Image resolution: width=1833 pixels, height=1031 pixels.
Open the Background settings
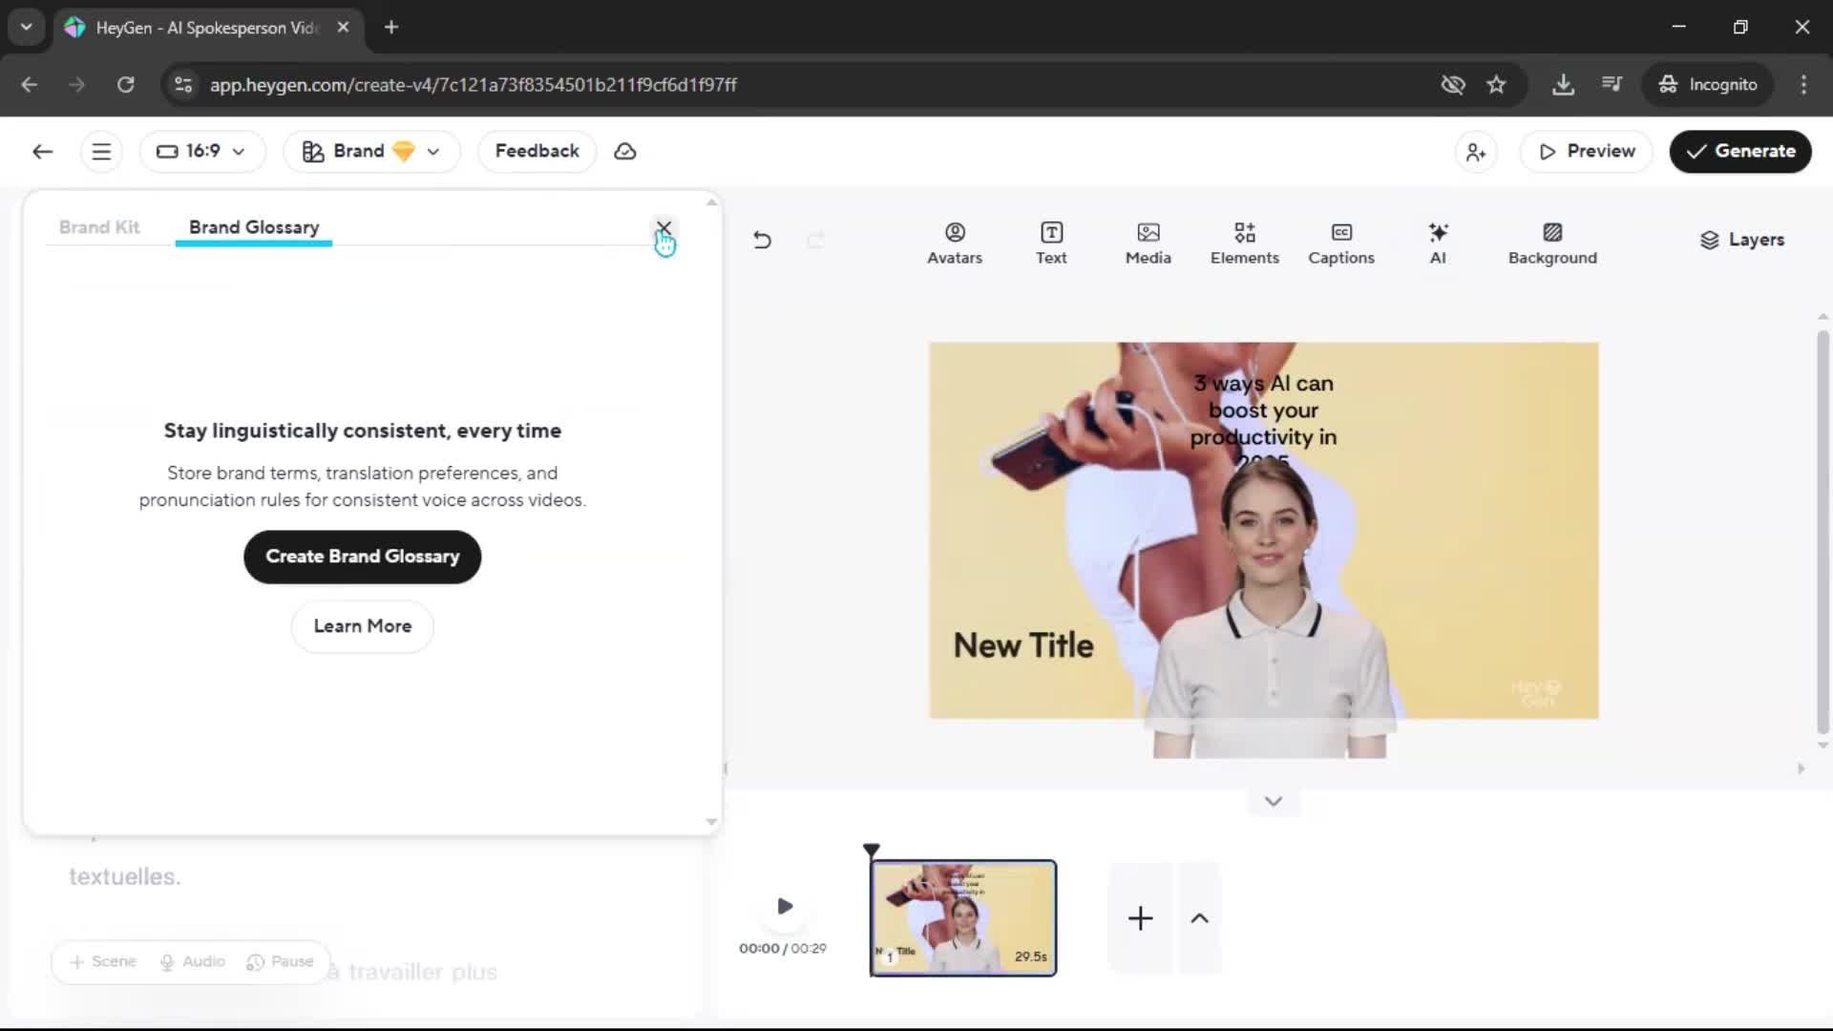pyautogui.click(x=1552, y=243)
